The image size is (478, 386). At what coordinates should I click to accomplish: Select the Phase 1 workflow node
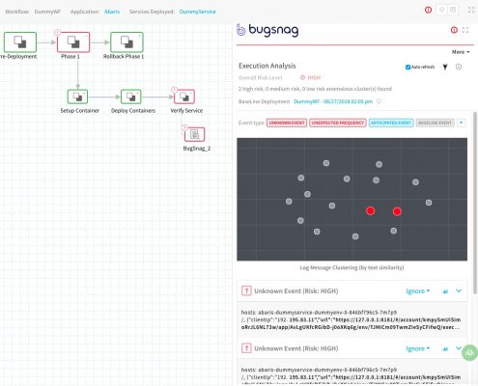pyautogui.click(x=73, y=41)
